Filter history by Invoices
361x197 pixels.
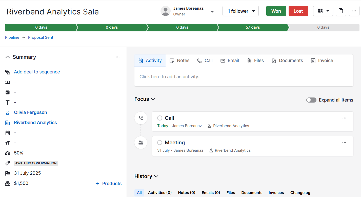pyautogui.click(x=276, y=193)
